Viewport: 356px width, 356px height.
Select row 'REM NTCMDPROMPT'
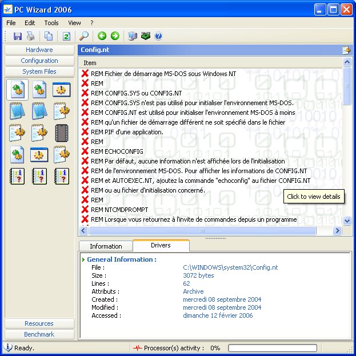tap(211, 210)
